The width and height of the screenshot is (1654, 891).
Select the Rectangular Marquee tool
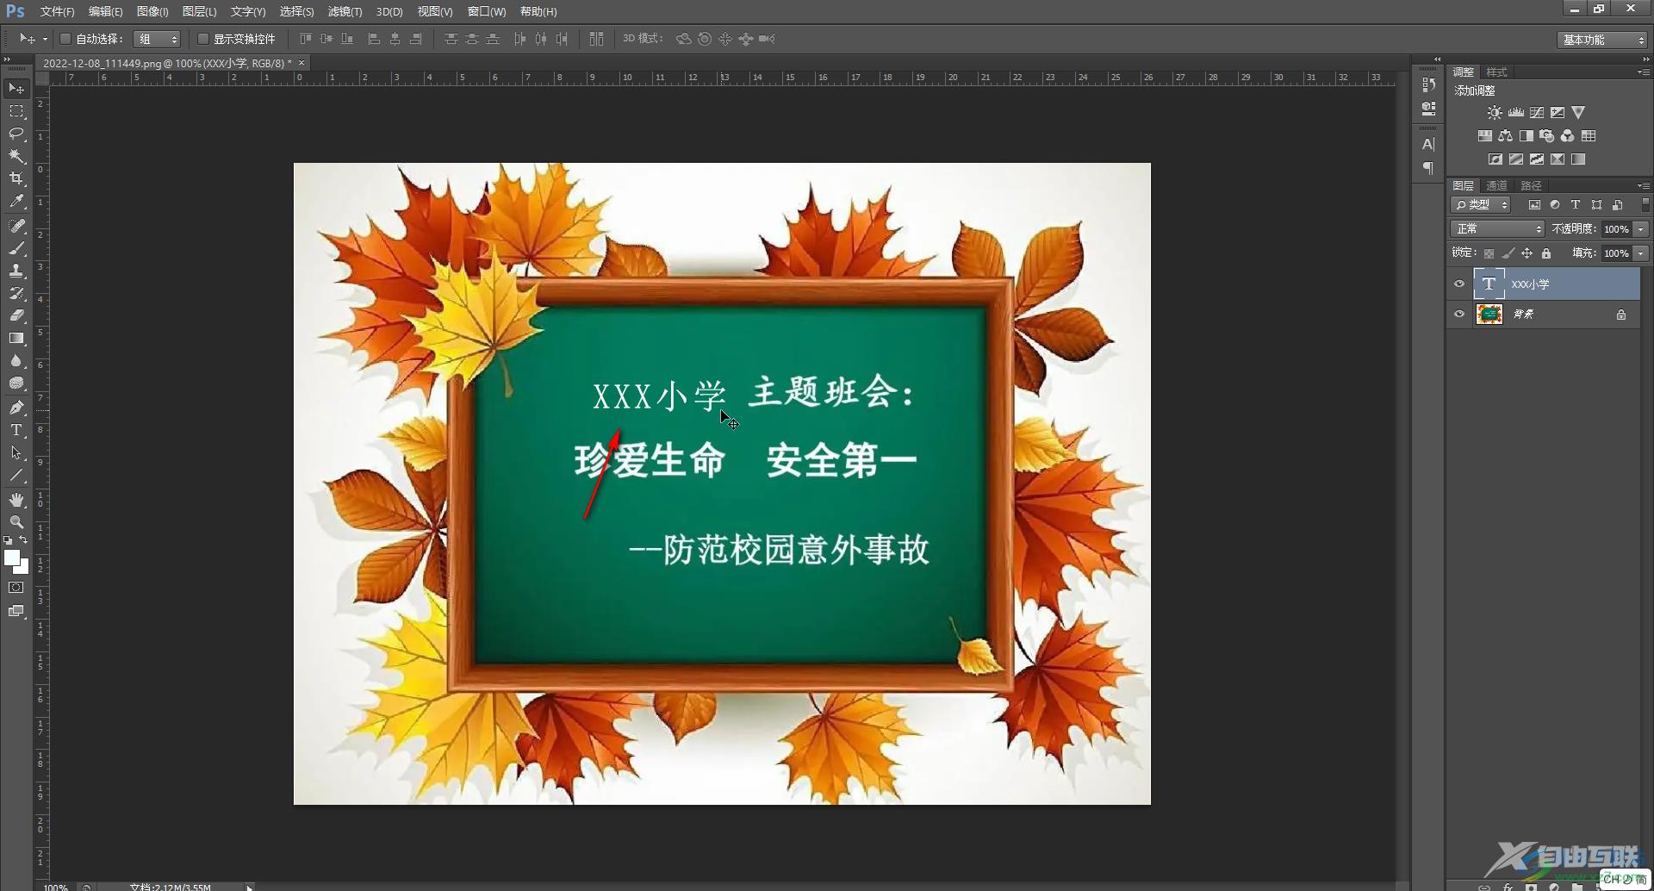point(16,112)
